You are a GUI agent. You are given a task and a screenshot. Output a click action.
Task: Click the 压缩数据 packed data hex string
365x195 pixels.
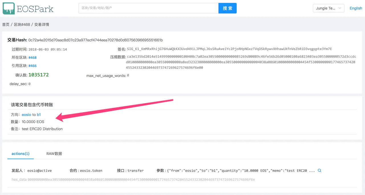pyautogui.click(x=241, y=62)
